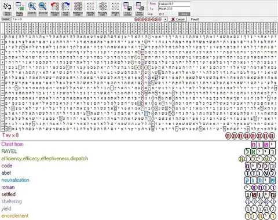
Task: Select the 'neutralization' legend entry
Action: [15, 180]
